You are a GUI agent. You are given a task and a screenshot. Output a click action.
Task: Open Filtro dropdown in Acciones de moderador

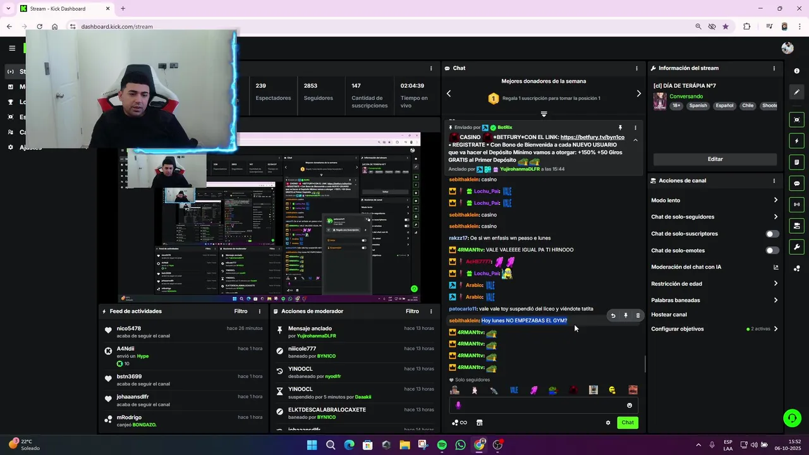point(412,311)
